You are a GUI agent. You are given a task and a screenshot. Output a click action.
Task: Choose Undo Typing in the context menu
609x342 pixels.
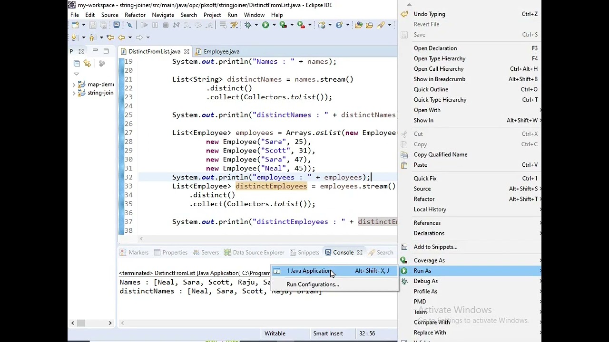point(470,14)
